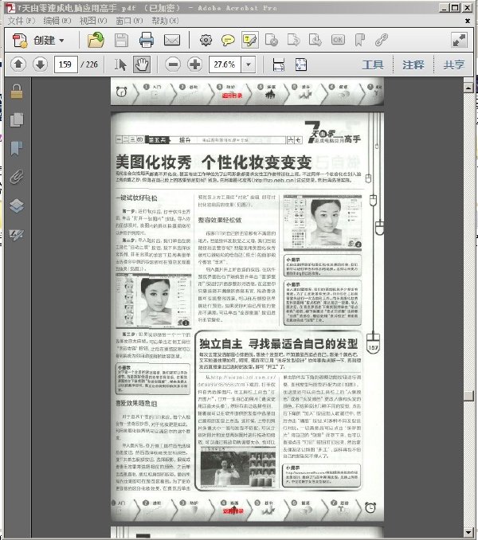Fit one full page icon
Screen dimensions: 478x540
click(x=301, y=65)
